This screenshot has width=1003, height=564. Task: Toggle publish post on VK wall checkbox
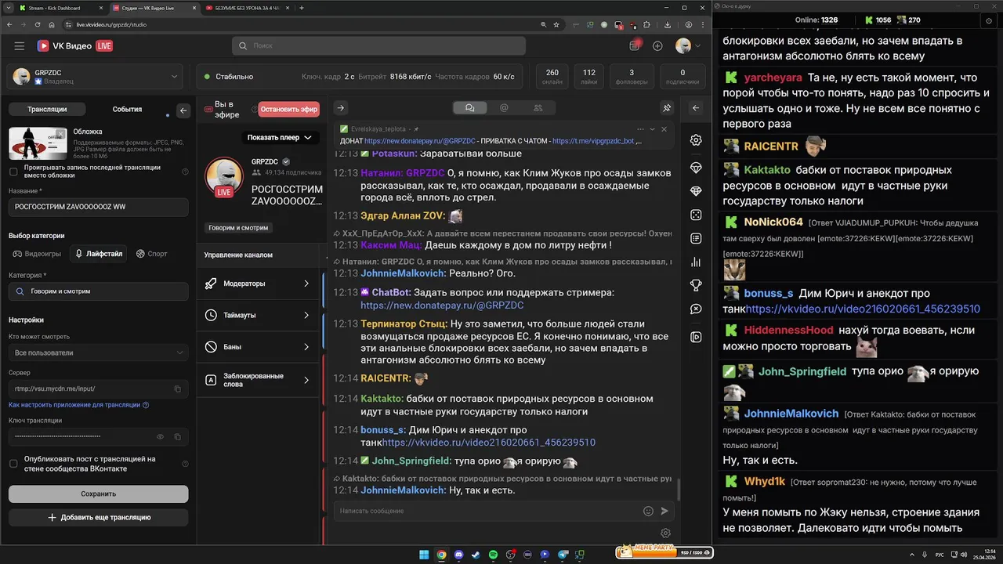13,464
